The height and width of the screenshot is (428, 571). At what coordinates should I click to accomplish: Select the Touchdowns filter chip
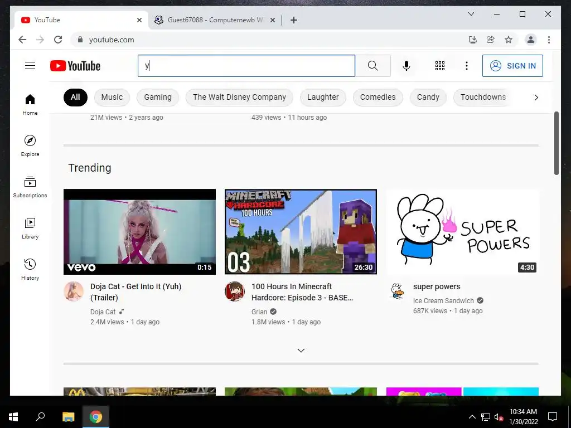483,97
